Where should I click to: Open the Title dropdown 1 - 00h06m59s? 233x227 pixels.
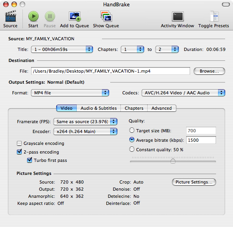(x=62, y=49)
